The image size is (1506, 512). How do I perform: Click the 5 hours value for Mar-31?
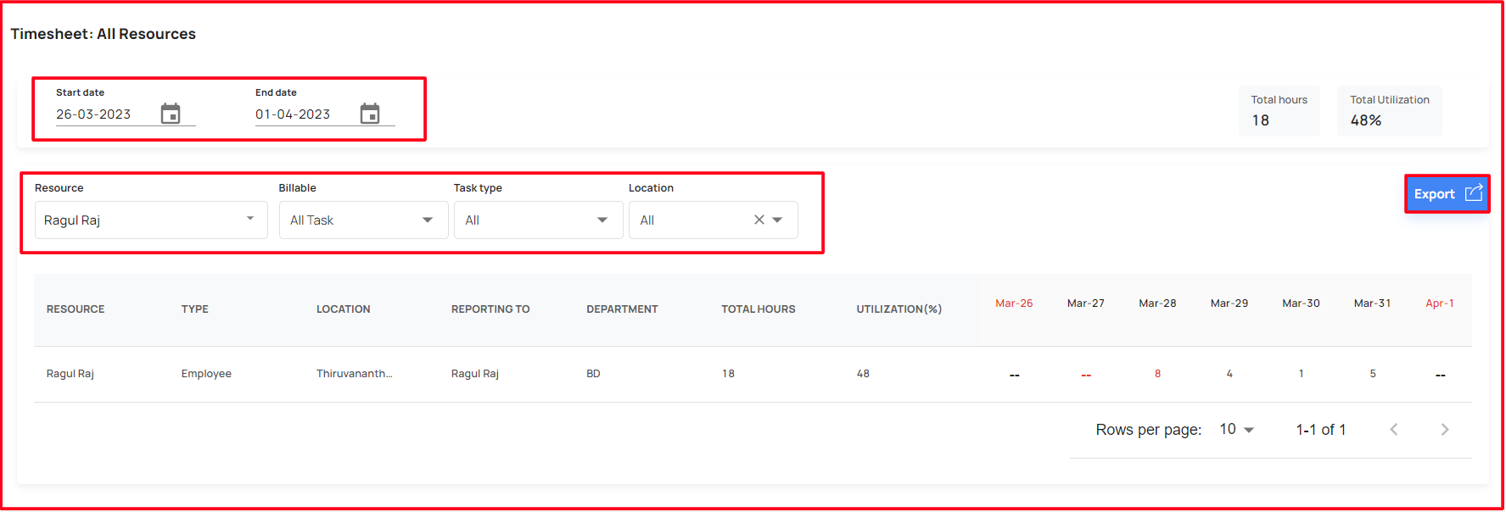(x=1373, y=374)
